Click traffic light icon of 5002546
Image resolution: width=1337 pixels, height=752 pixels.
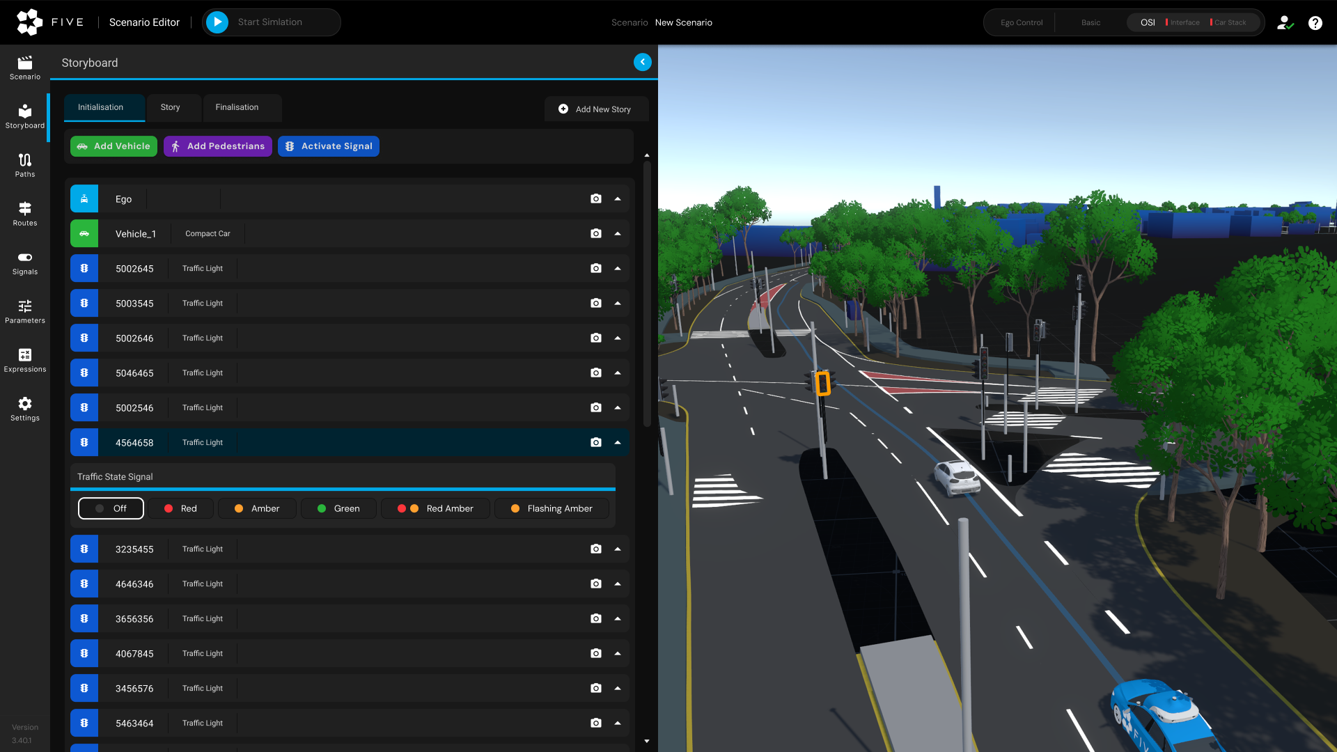[84, 407]
